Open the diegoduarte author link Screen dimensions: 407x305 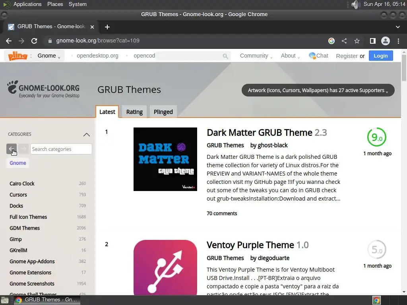click(x=273, y=258)
